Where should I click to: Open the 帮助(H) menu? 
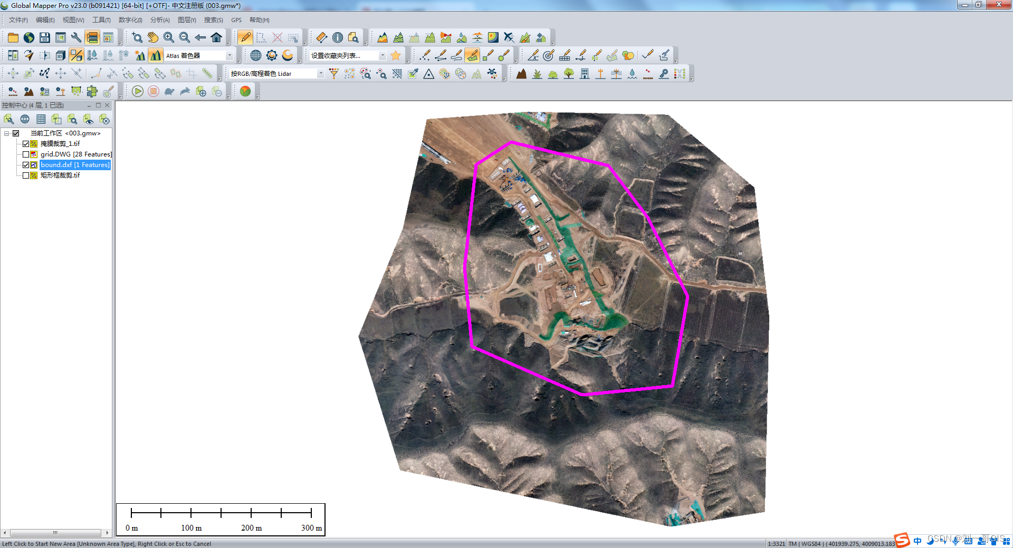point(260,20)
